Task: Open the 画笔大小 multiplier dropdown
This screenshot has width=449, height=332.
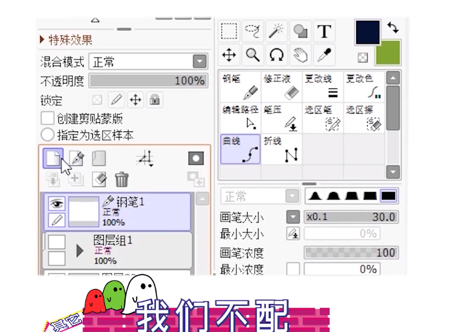Action: [293, 217]
